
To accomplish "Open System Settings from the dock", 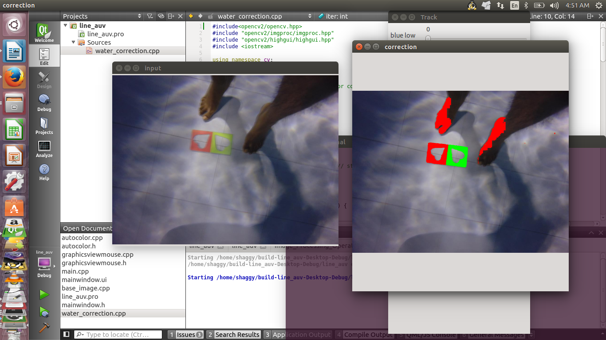I will (x=14, y=181).
